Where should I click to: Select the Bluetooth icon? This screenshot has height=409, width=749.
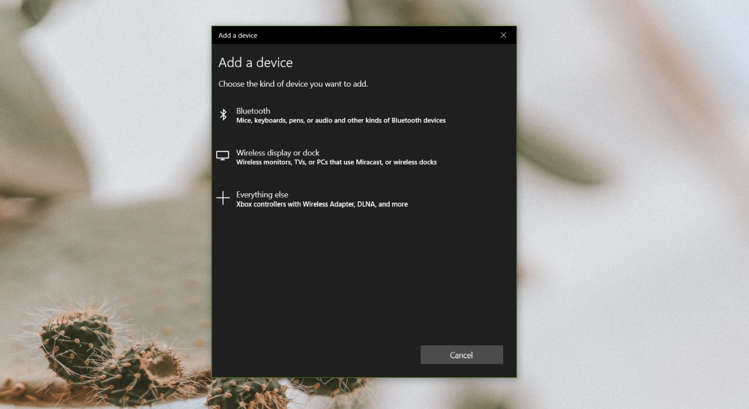click(x=223, y=115)
